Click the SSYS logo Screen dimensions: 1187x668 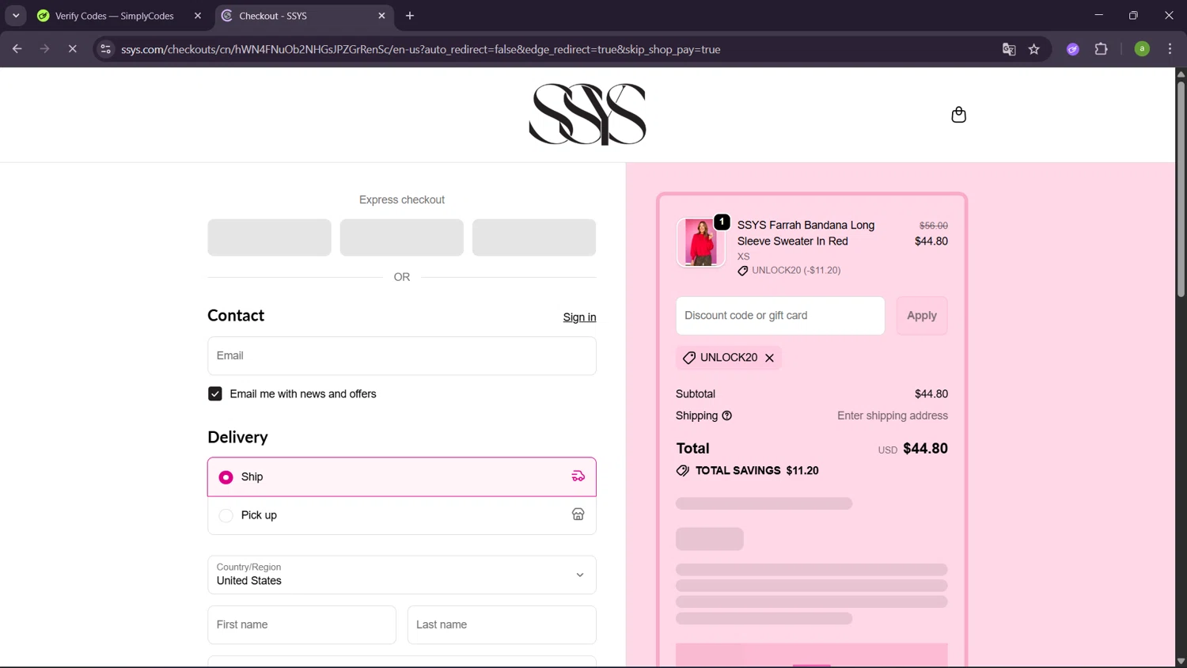click(x=587, y=115)
